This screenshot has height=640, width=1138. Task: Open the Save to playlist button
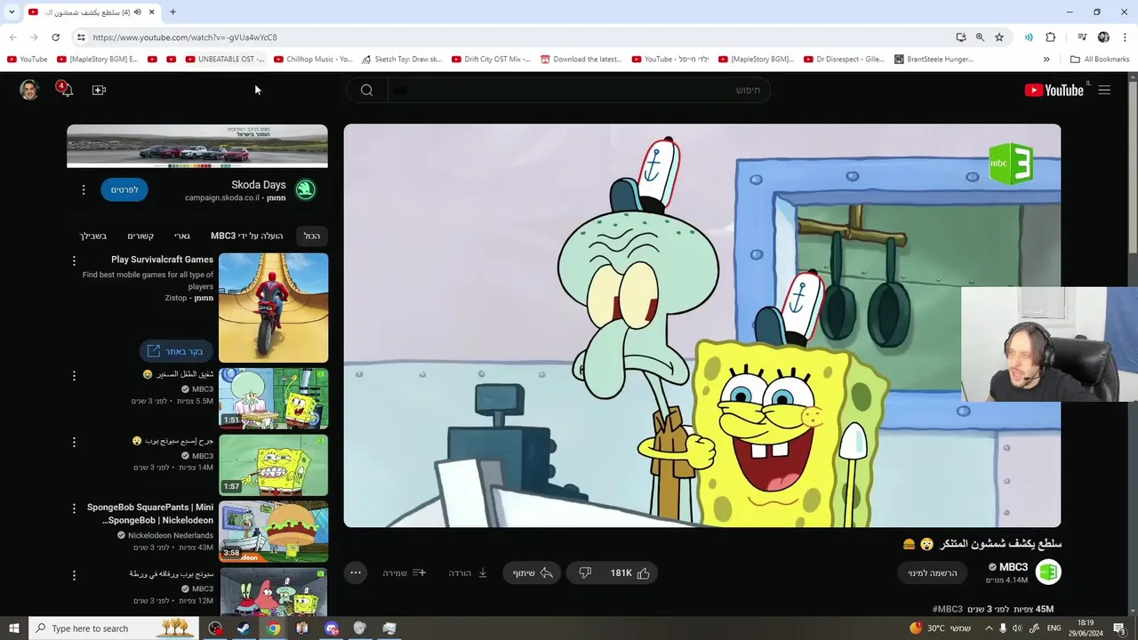pos(405,573)
